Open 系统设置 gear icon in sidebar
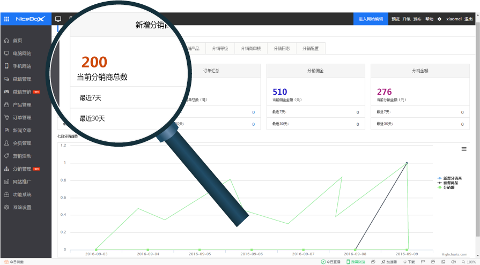 [6, 208]
